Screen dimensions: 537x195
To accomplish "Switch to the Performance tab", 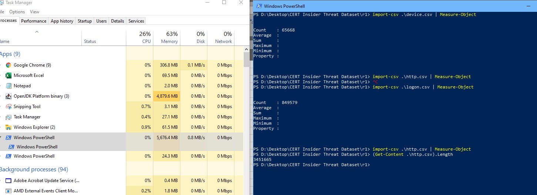I will (x=34, y=21).
